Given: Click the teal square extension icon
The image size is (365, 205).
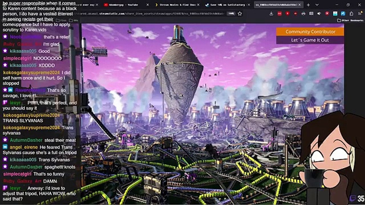Looking at the screenshot, I should [x=335, y=13].
